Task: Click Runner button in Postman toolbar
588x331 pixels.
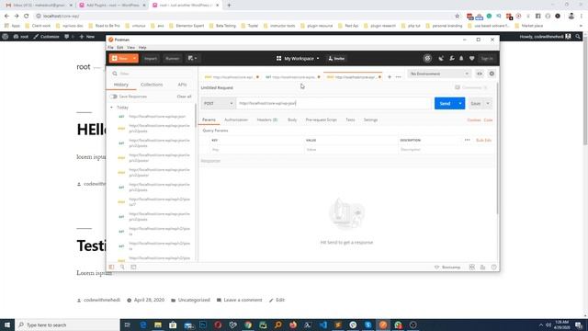Action: (x=173, y=59)
